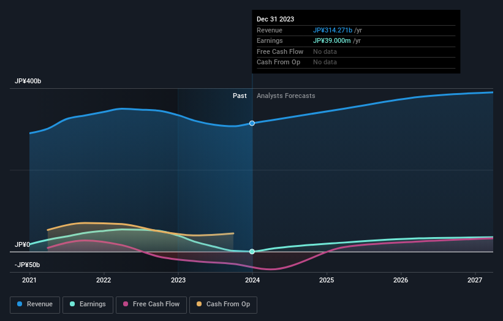Viewport: 503px width, 321px height.
Task: Click the Analysts Forecasts label
Action: 286,96
